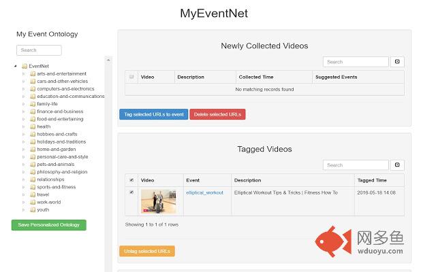The width and height of the screenshot is (436, 272).
Task: Select the finance-and-business tree label
Action: coord(60,112)
